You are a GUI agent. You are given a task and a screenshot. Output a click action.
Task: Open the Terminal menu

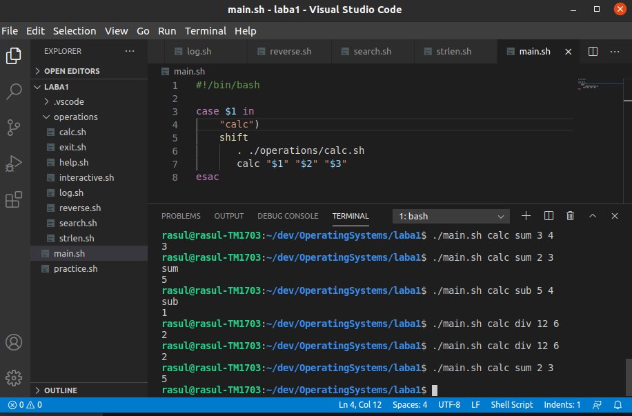click(206, 31)
